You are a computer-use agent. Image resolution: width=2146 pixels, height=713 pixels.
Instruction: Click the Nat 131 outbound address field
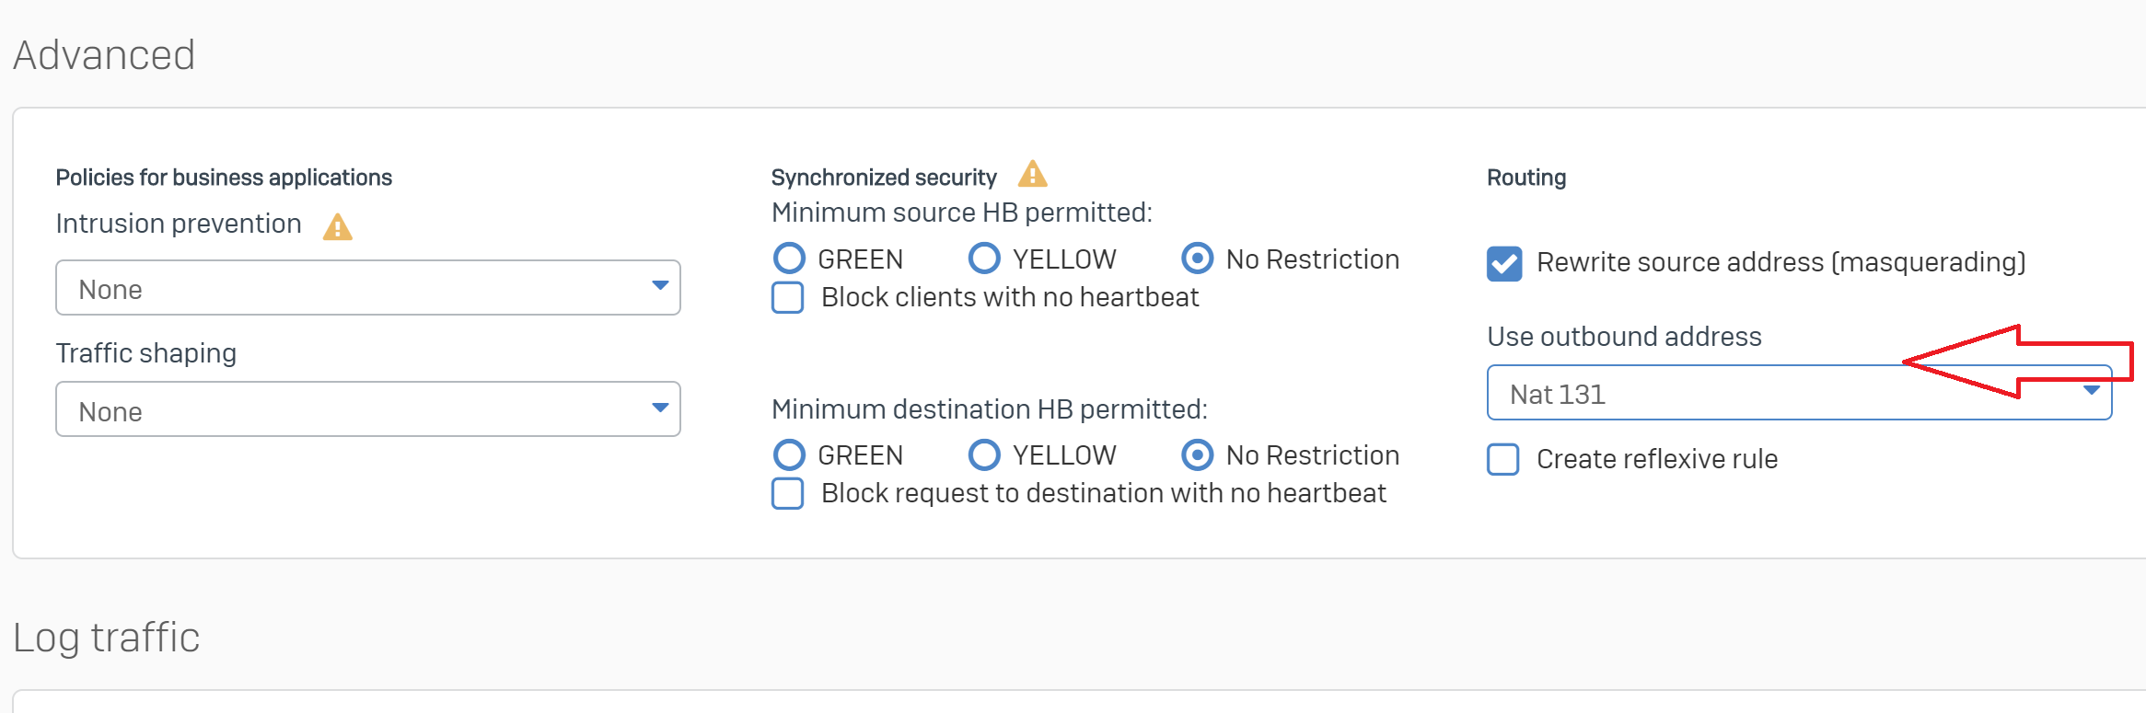point(1799,393)
